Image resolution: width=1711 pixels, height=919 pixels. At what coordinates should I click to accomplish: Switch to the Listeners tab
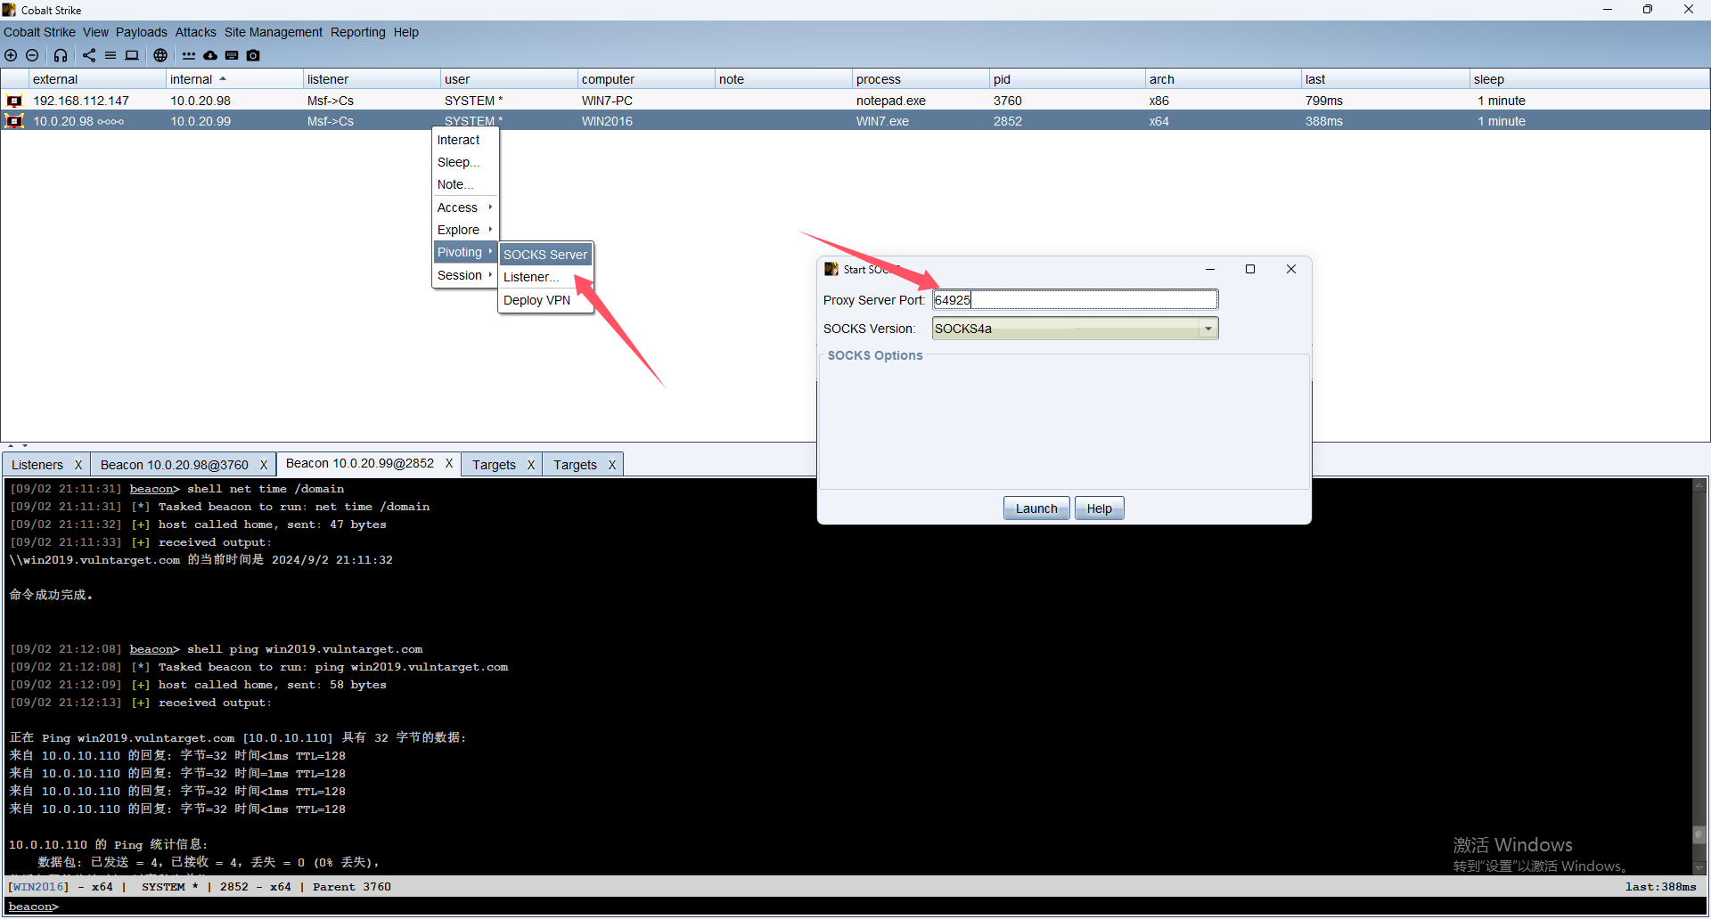coord(37,465)
